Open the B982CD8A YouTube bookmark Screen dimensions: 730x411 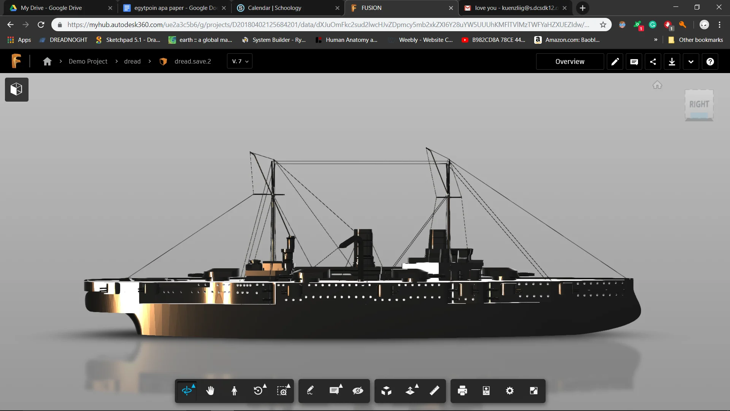point(493,40)
